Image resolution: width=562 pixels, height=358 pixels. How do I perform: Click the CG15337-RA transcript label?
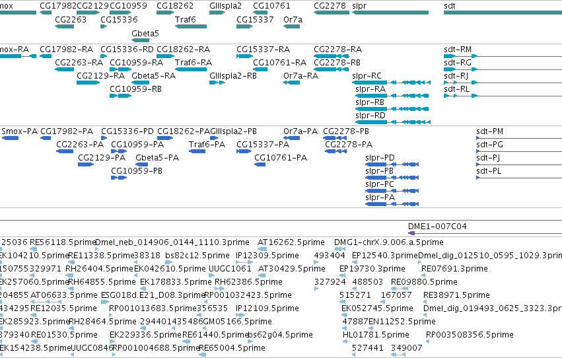click(263, 49)
